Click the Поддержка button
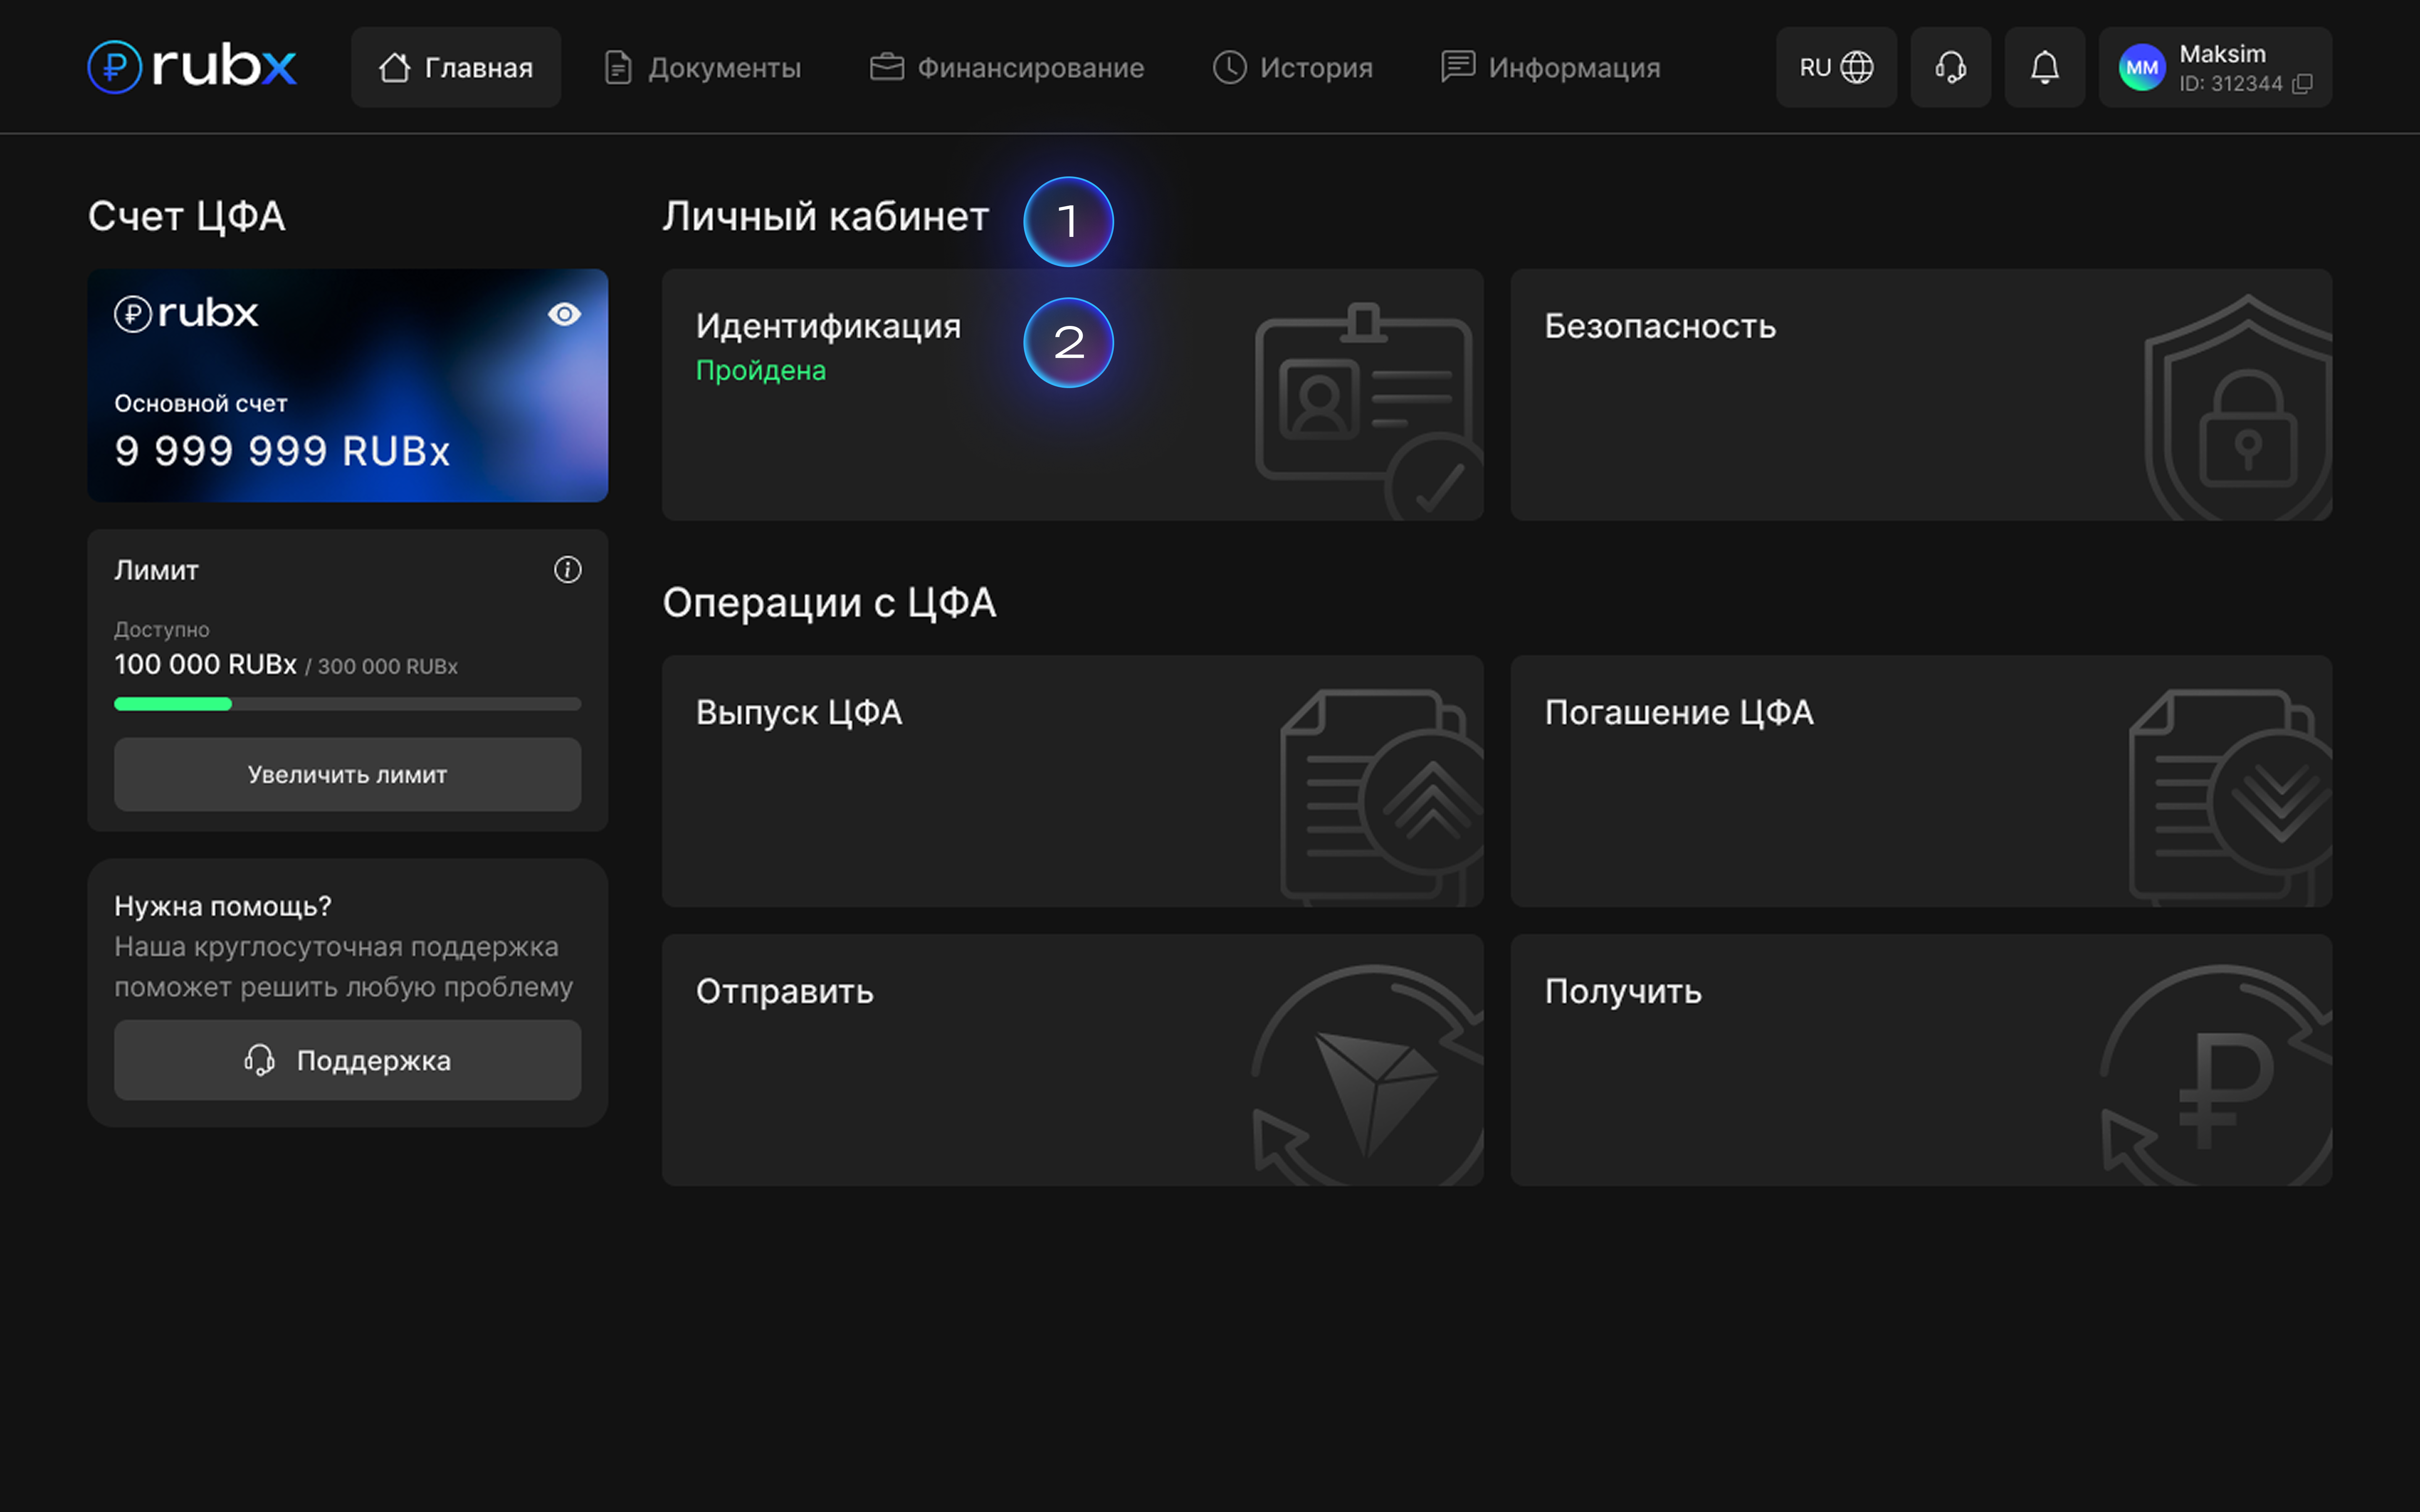 [x=347, y=1060]
